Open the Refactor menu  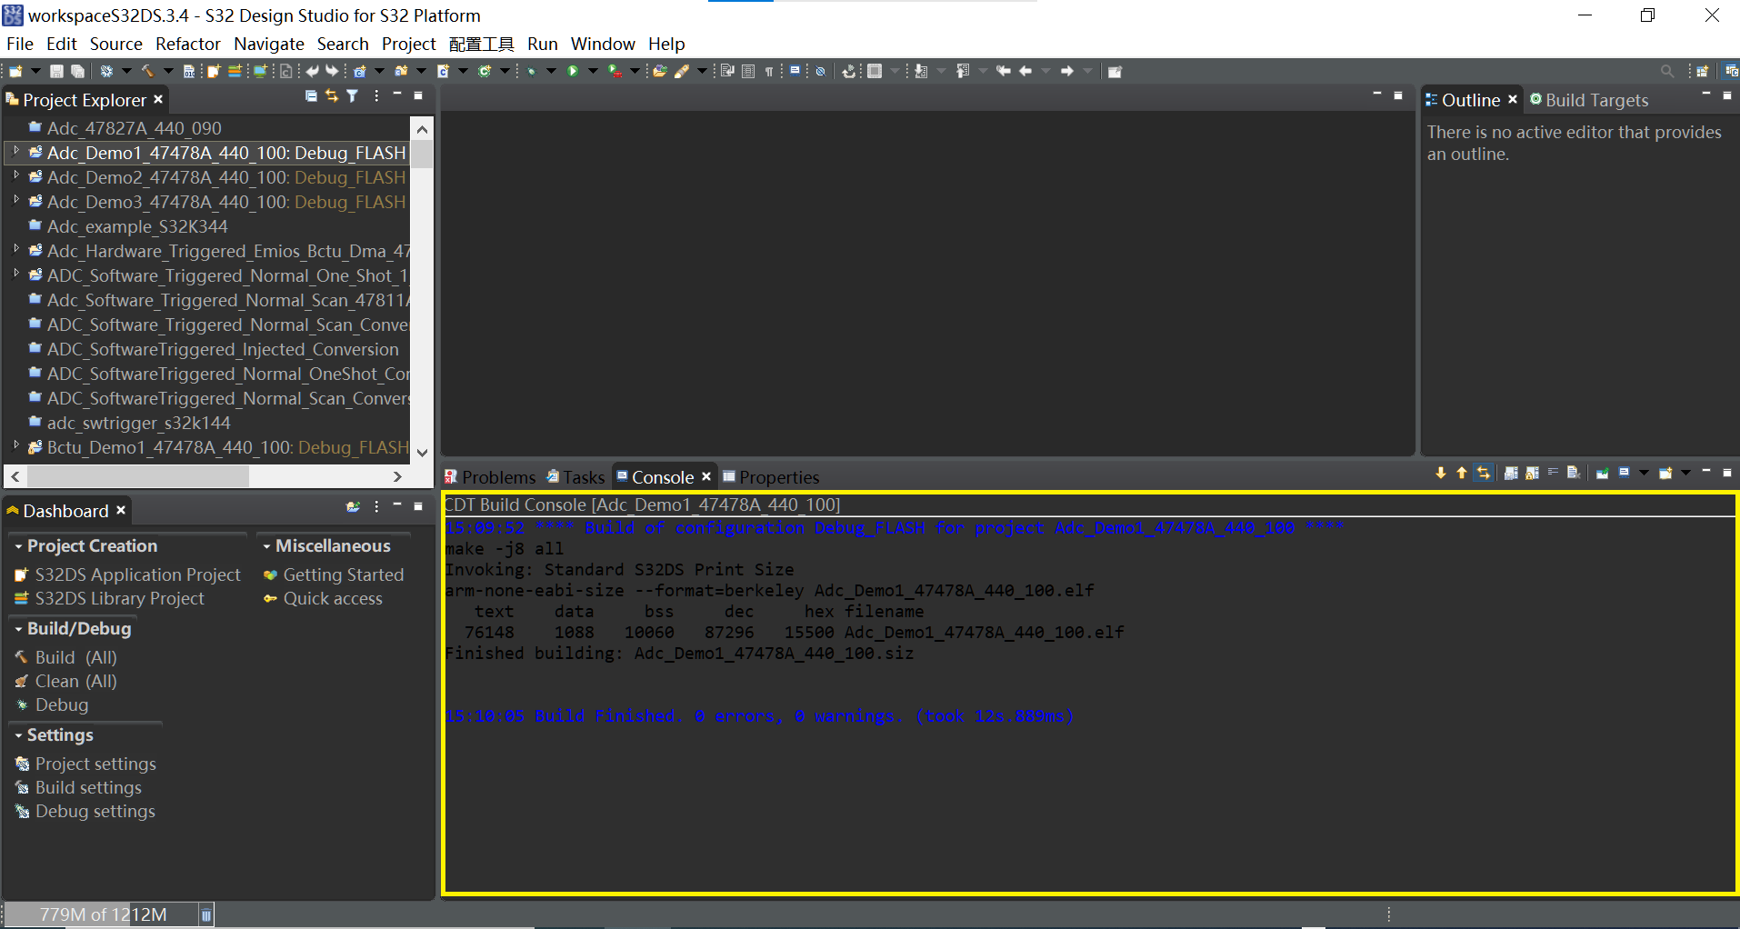pos(187,44)
